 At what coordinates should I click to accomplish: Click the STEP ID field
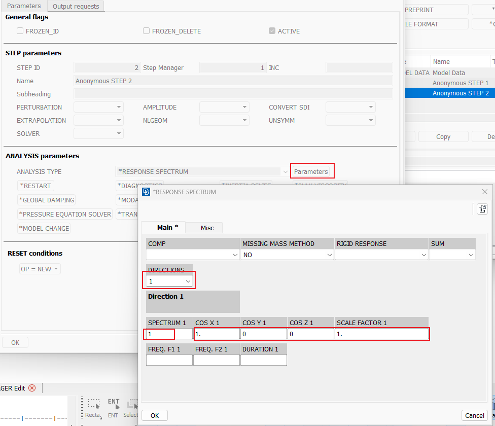tap(107, 67)
